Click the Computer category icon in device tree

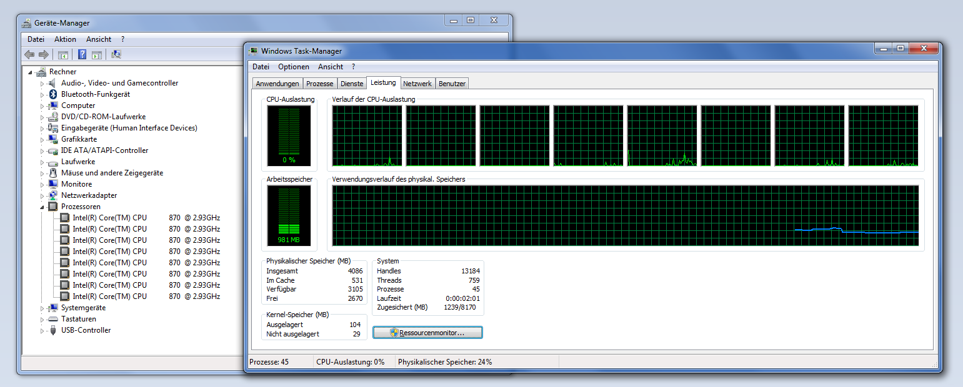[53, 105]
